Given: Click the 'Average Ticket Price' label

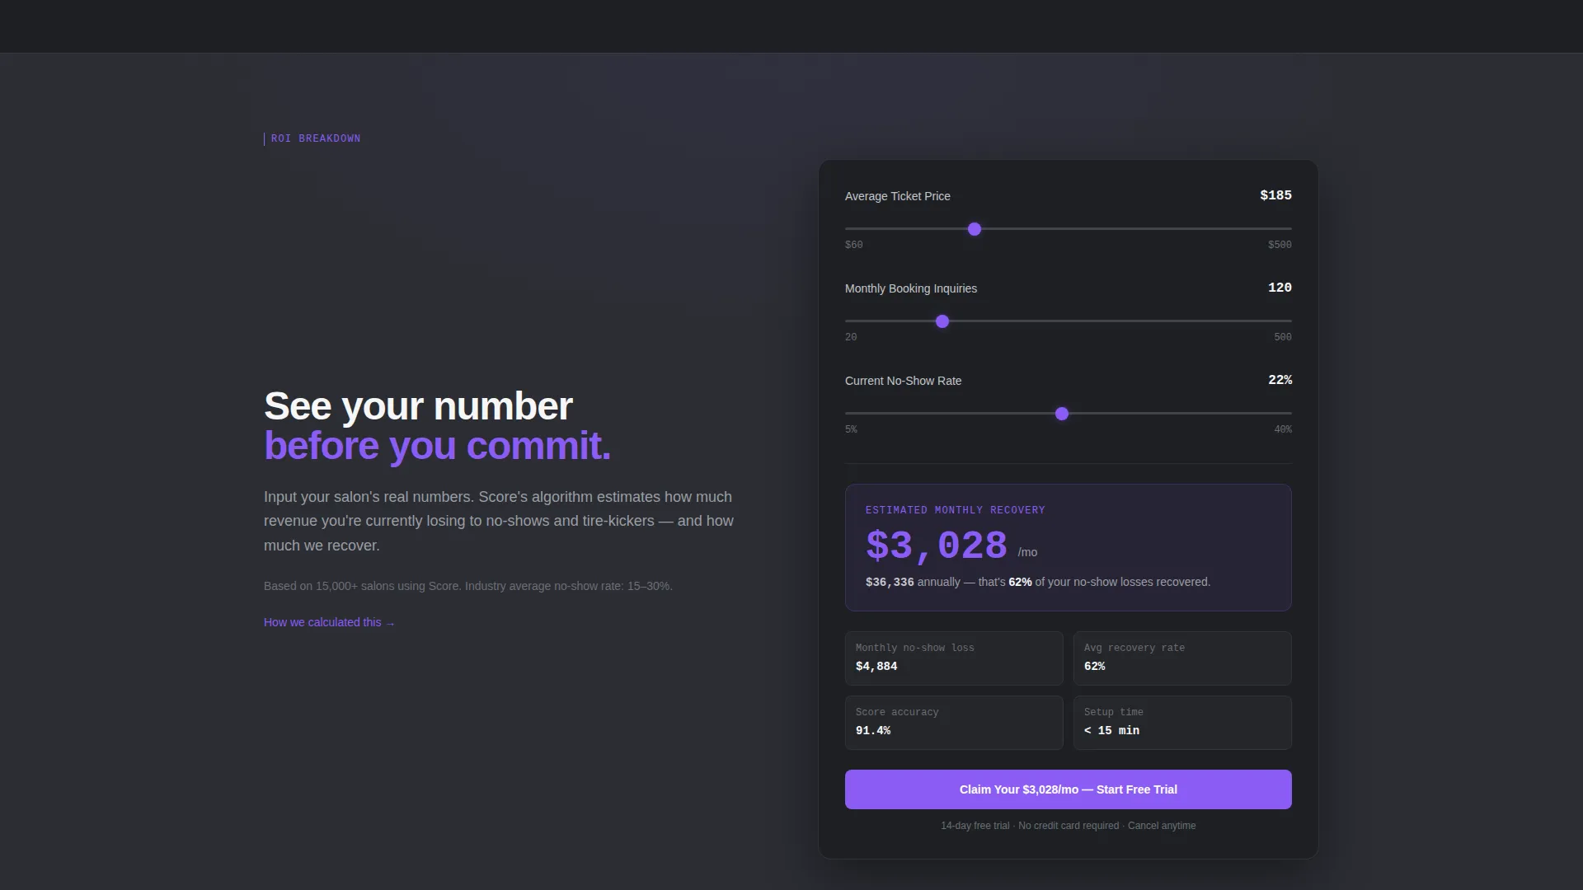Looking at the screenshot, I should click(x=898, y=196).
